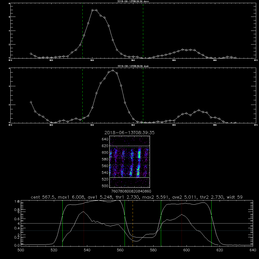This screenshot has height=259, width=259.
Task: Select 'max1 6.008' in the bottom plot title
Action: (x=71, y=197)
